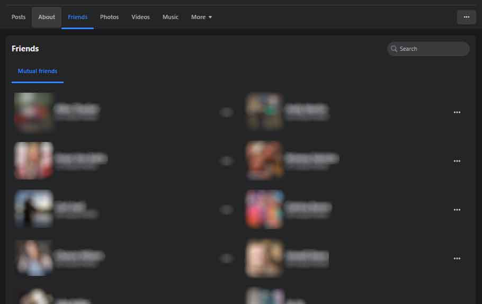This screenshot has width=482, height=304.
Task: Click the Search friends input field
Action: coord(428,49)
